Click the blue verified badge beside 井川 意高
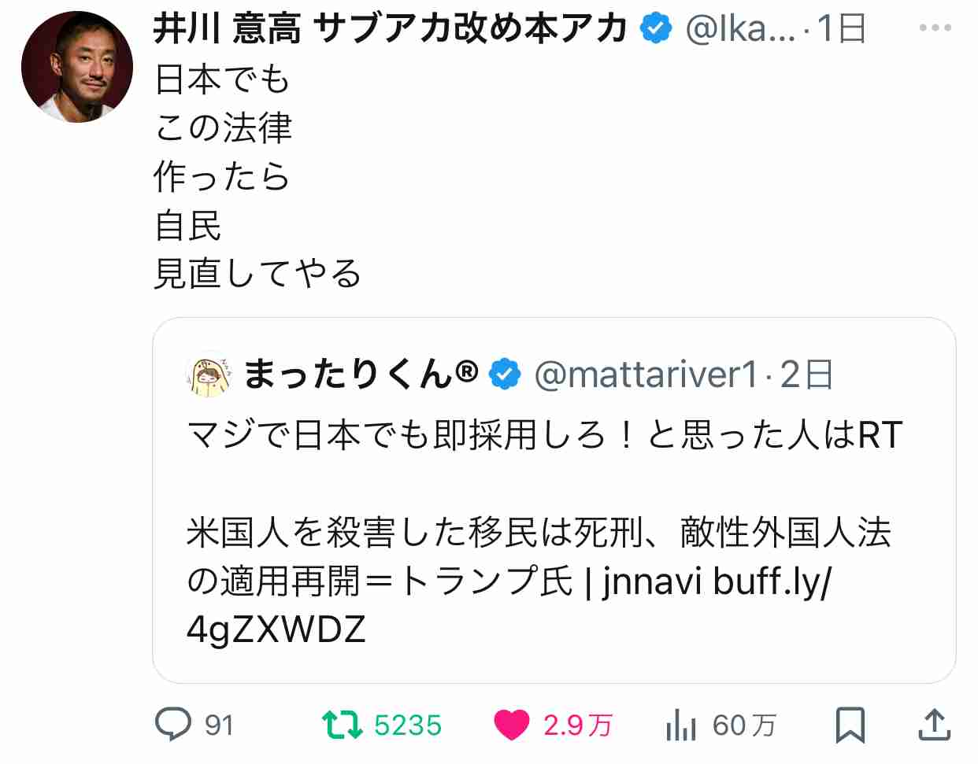The height and width of the screenshot is (764, 978). click(655, 29)
